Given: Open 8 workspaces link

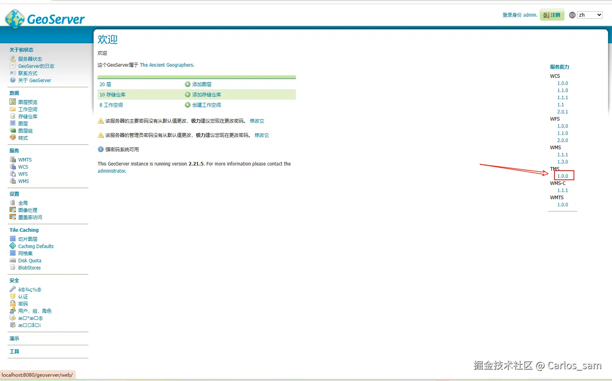Looking at the screenshot, I should (x=111, y=105).
